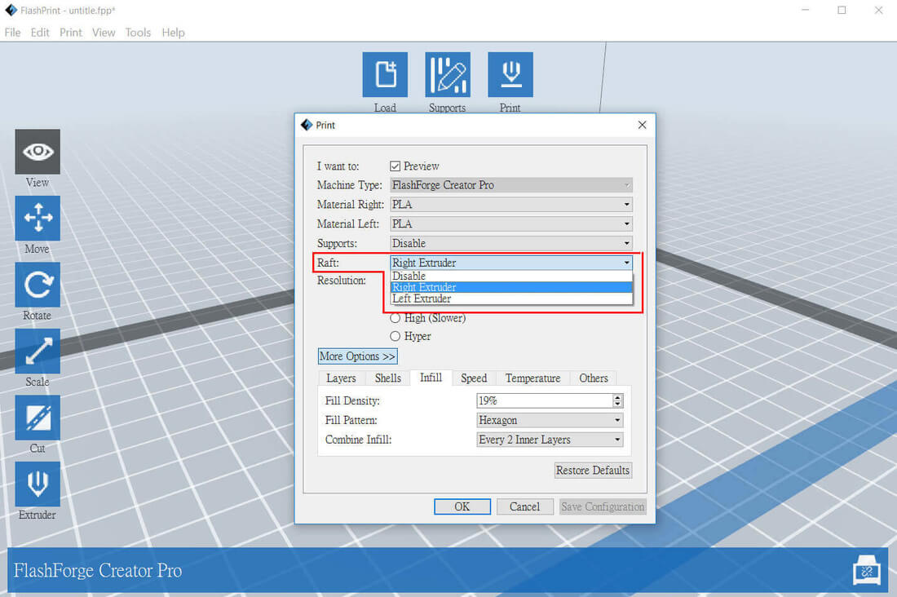Switch to the Layers tab
This screenshot has height=597, width=897.
point(341,378)
